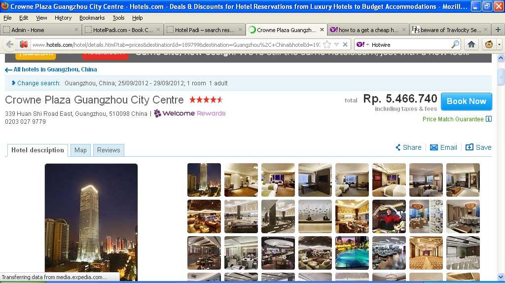This screenshot has width=505, height=283.
Task: Select the reception desk thumbnail
Action: point(315,216)
